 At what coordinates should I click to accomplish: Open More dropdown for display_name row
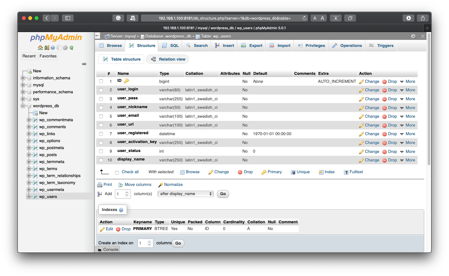(408, 160)
